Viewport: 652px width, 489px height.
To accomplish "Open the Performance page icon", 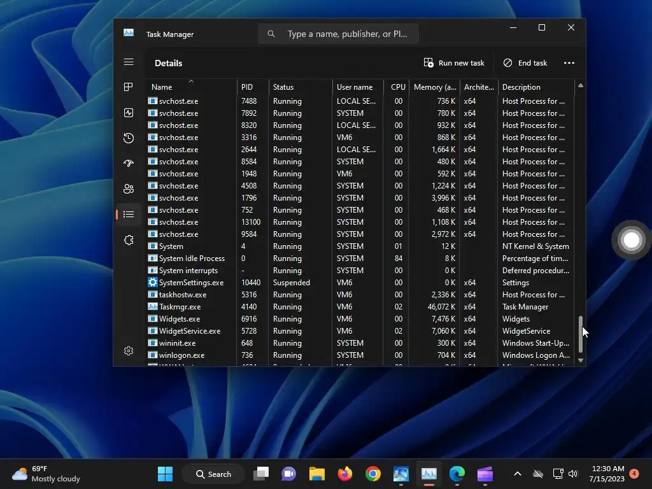I will [129, 113].
